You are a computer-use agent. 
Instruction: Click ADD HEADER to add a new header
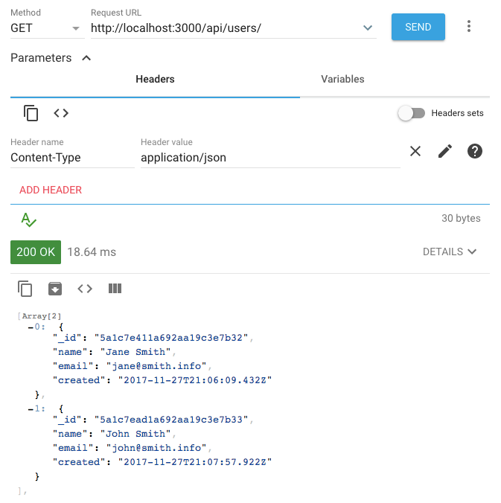coord(51,190)
